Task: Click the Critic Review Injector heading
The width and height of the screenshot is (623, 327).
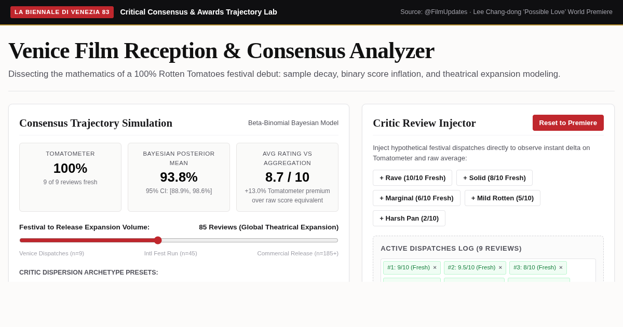Action: [424, 124]
